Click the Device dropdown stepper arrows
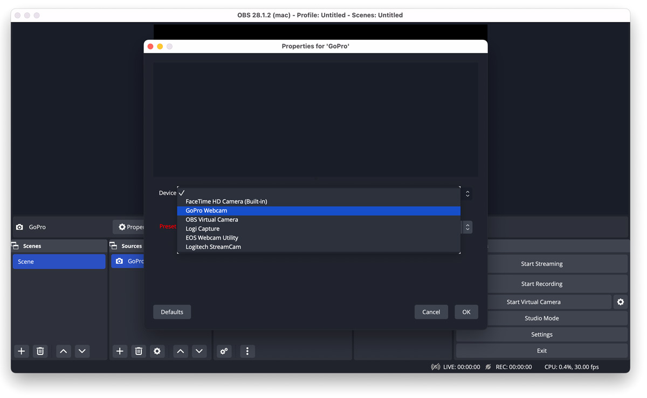647x398 pixels. 467,194
